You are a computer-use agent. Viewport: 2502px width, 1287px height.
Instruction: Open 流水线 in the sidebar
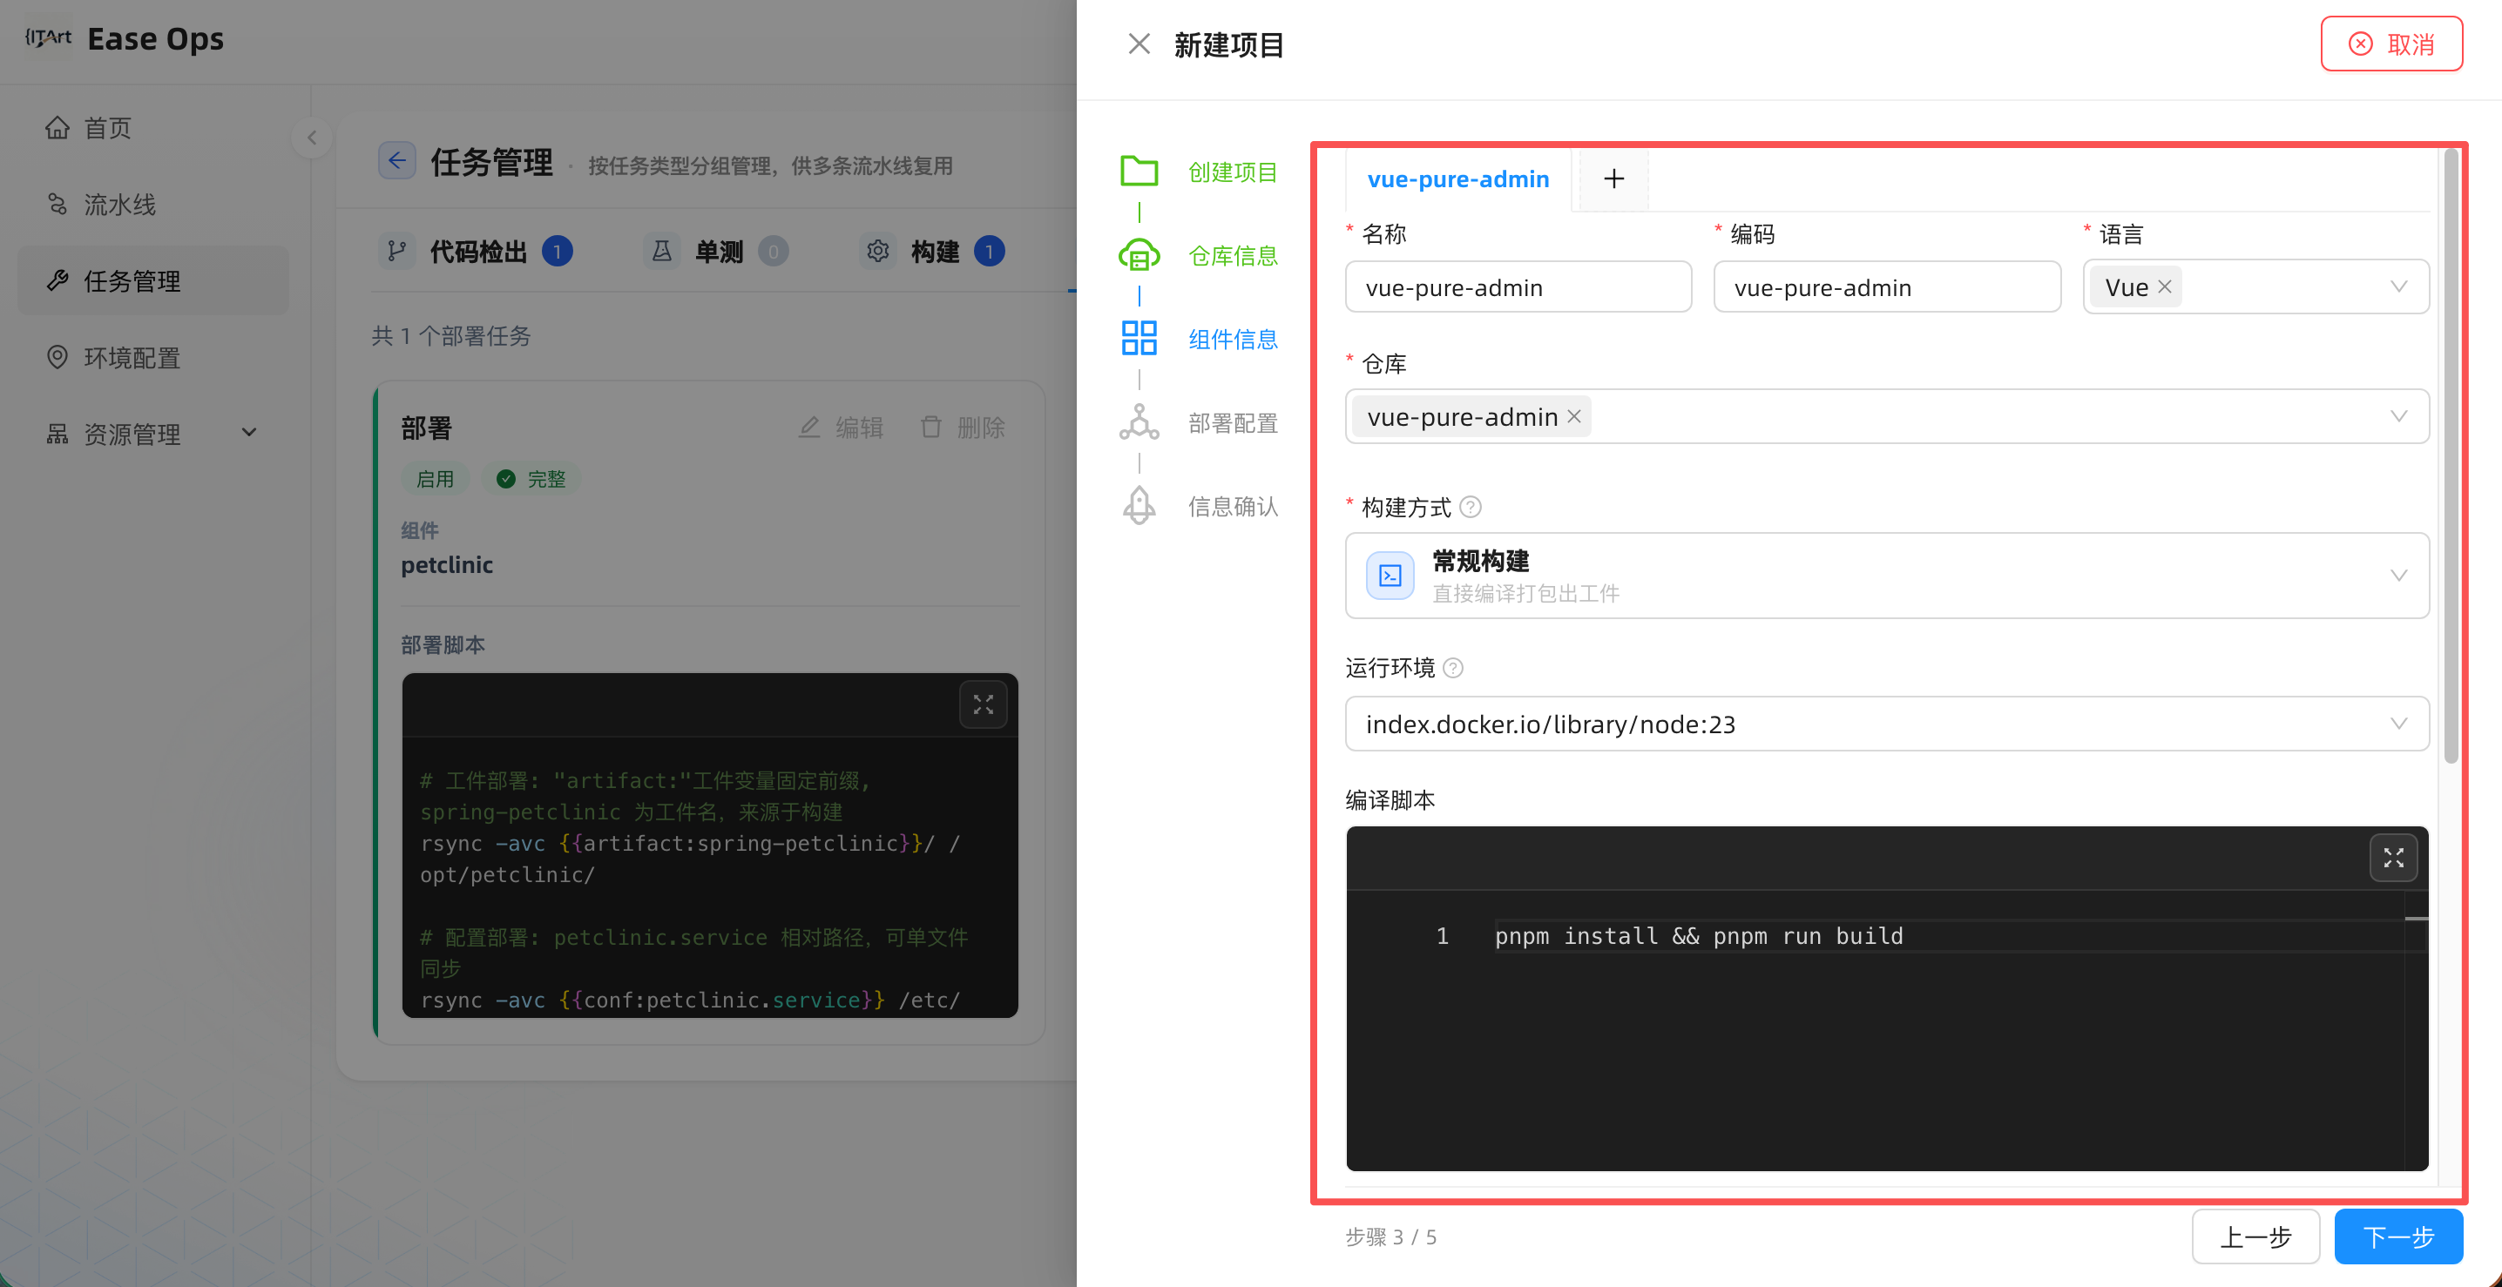click(152, 204)
